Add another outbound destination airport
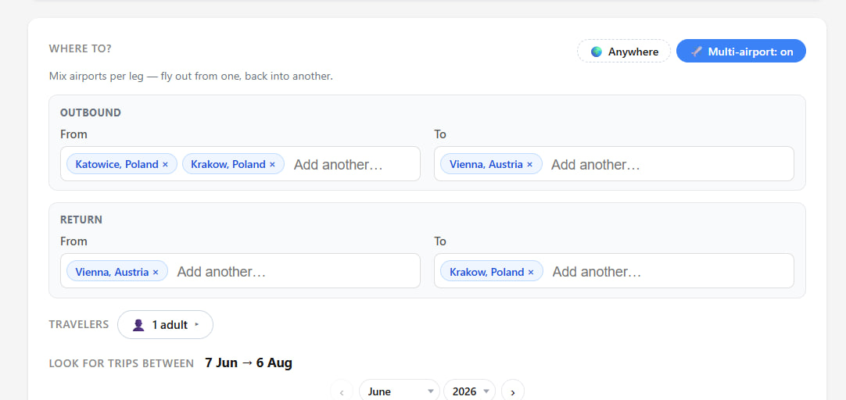Image resolution: width=846 pixels, height=400 pixels. [596, 164]
